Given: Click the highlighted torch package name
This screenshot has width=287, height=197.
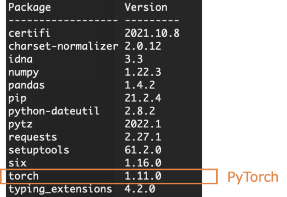Looking at the screenshot, I should pyautogui.click(x=24, y=176).
